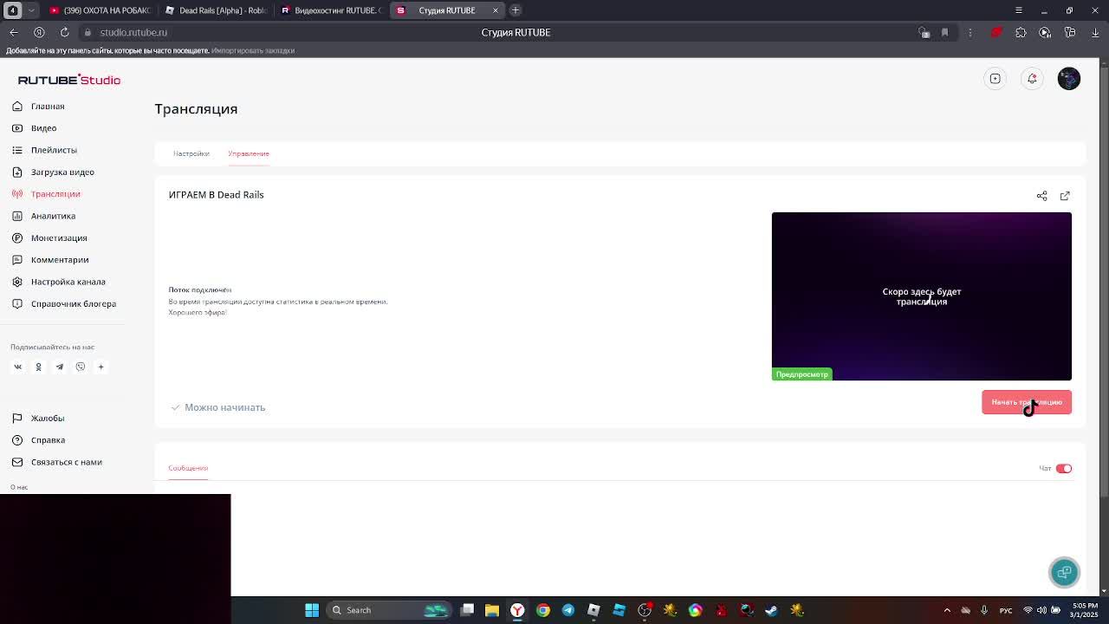This screenshot has height=624, width=1109.
Task: Open Загрузка видео page
Action: pos(54,172)
